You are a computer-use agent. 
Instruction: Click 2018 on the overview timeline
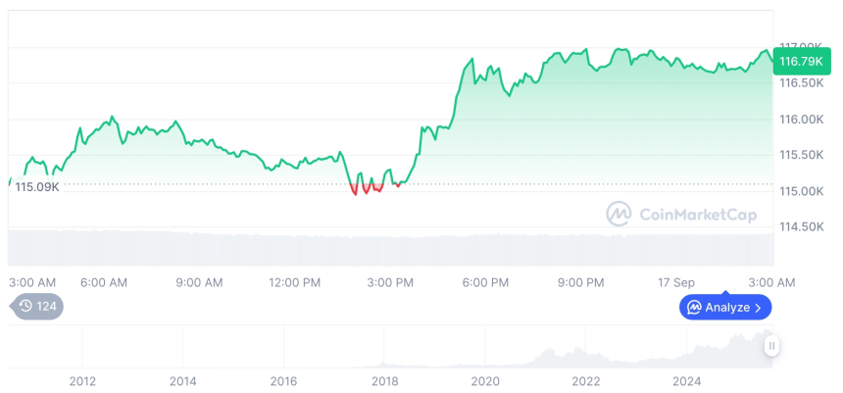click(384, 380)
